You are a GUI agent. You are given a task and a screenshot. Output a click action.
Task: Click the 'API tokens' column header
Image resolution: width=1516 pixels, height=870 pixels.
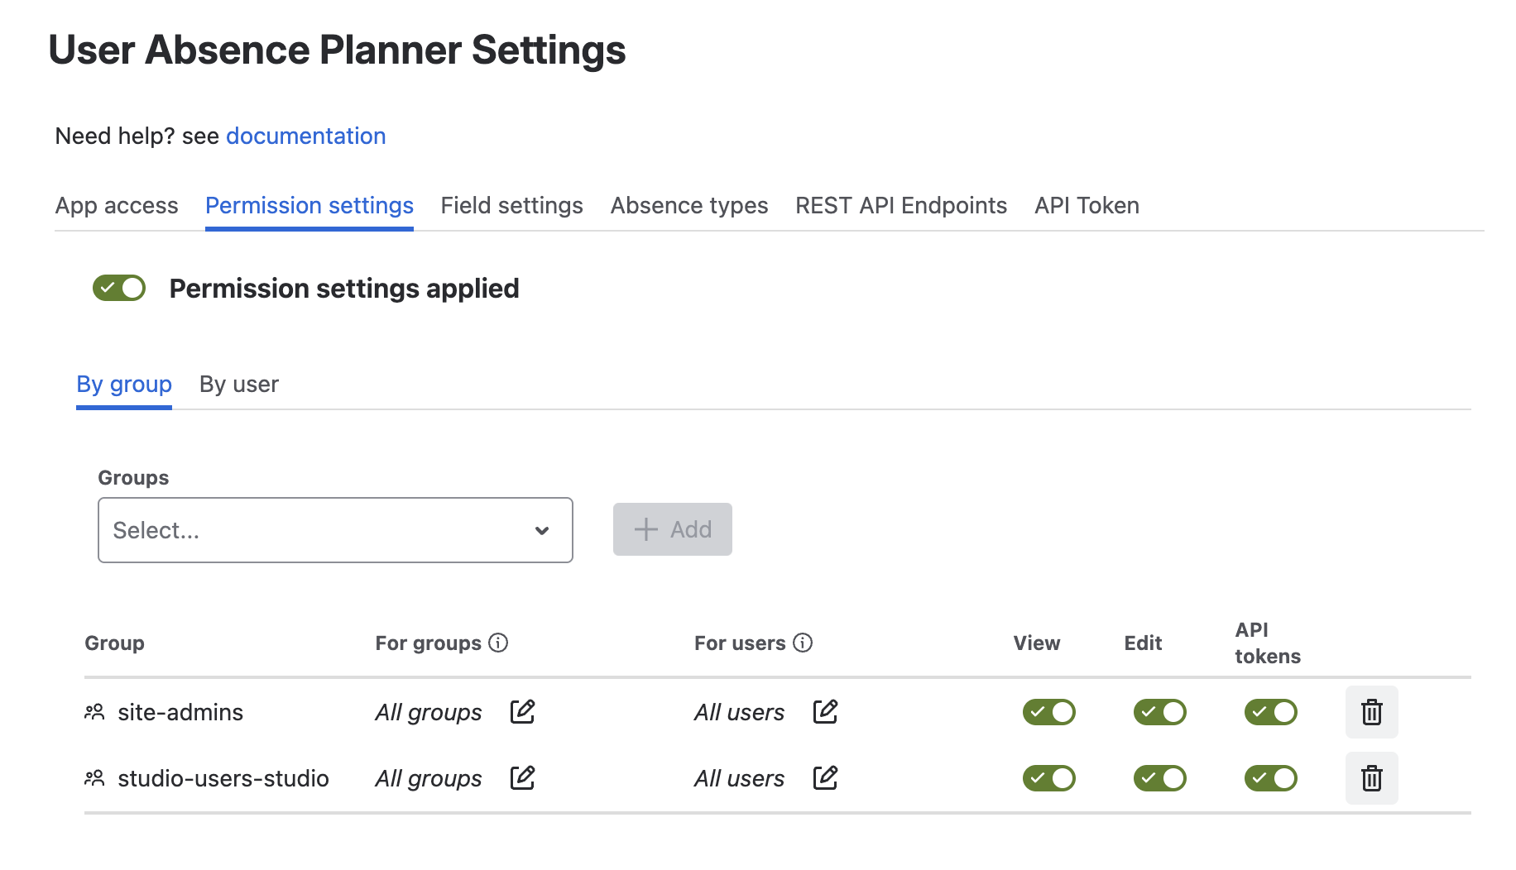pos(1268,643)
